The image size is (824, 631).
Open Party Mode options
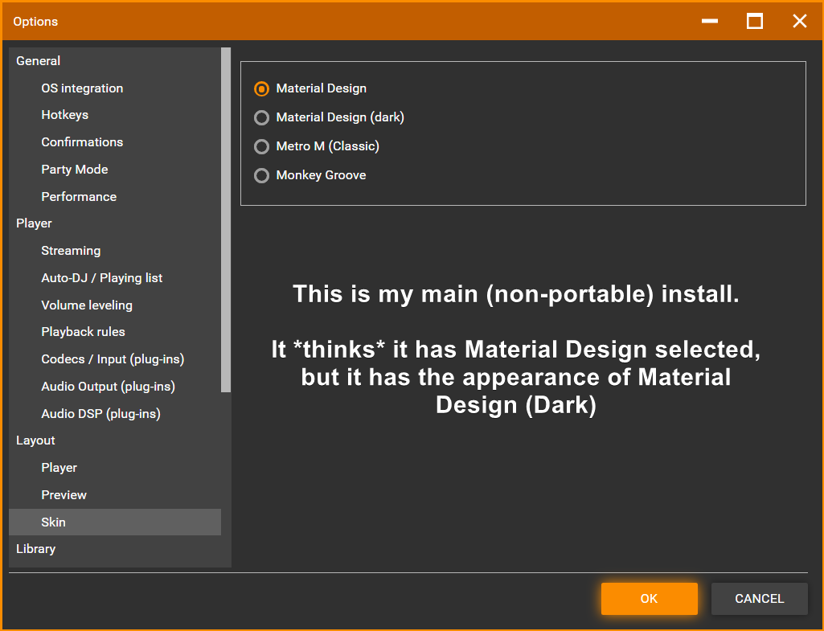click(x=74, y=170)
